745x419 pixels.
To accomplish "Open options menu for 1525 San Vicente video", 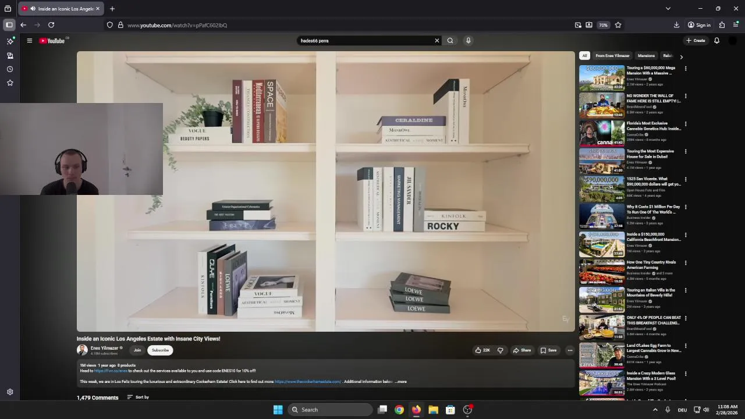I will [x=686, y=179].
